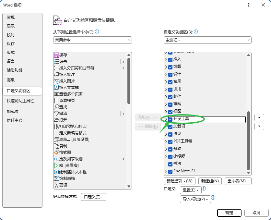Select the Draw Table icon
271x220 pixels.
[56, 178]
